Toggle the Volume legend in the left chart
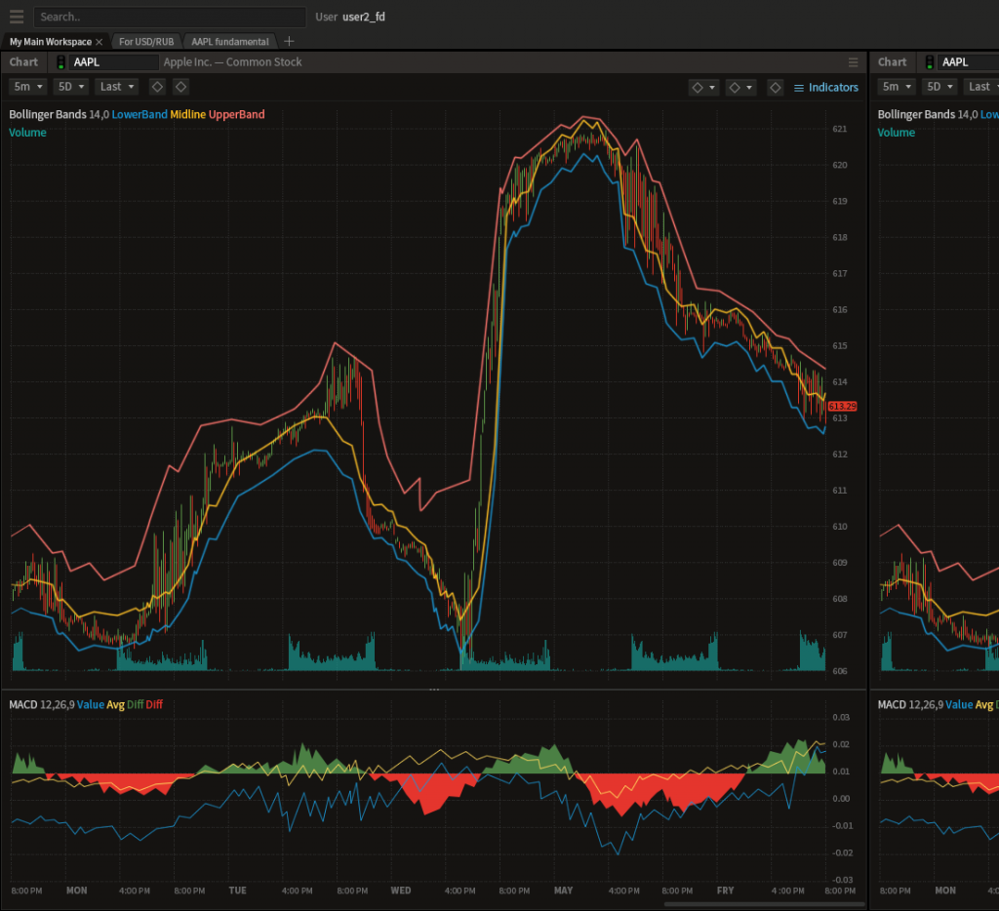The height and width of the screenshot is (911, 999). 27,133
